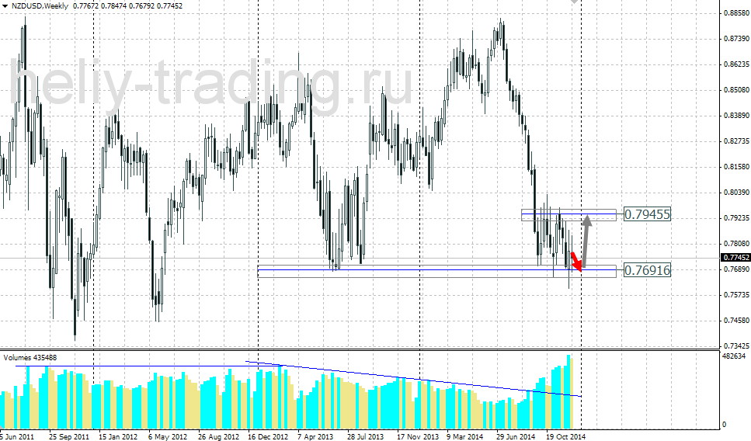Click the NZDUSD,Weekly chart title
Image resolution: width=751 pixels, height=441 pixels.
(40, 6)
